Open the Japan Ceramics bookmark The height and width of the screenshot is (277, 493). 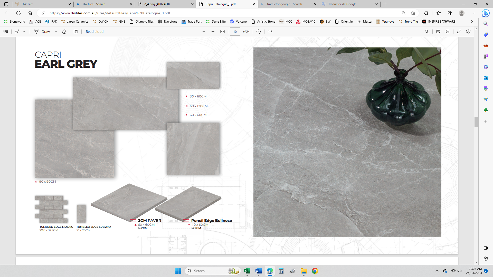click(75, 22)
